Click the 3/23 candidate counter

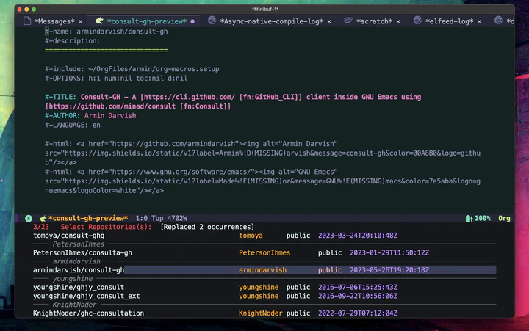[41, 227]
